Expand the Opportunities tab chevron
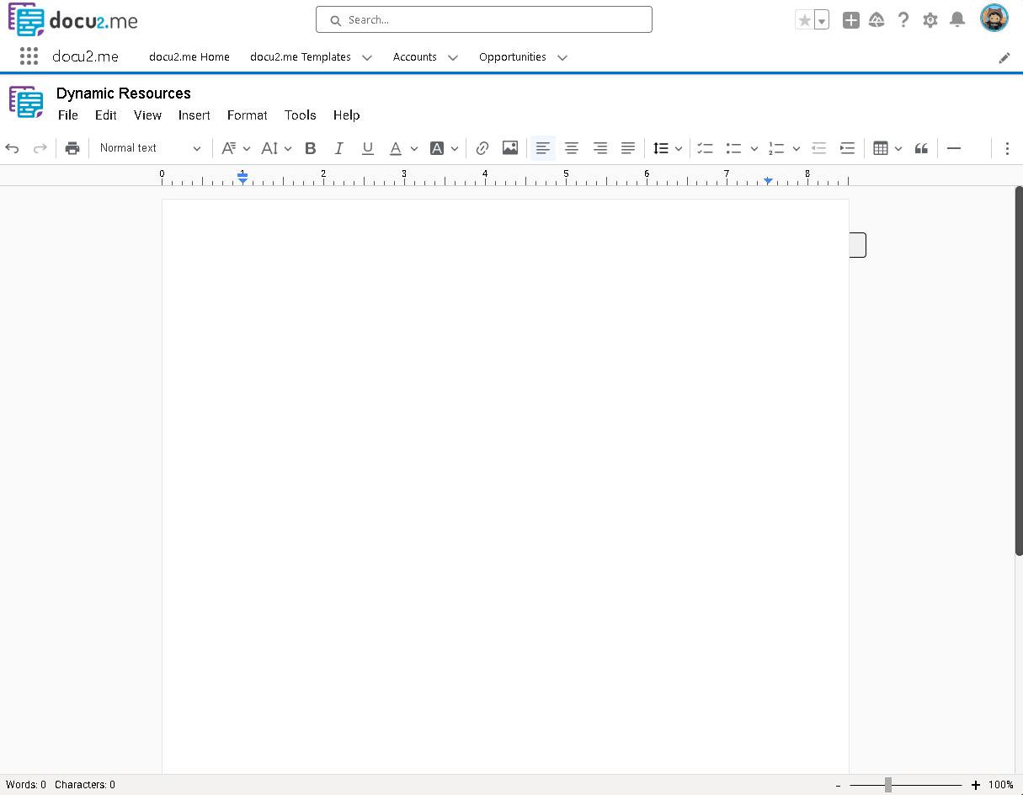The height and width of the screenshot is (795, 1023). tap(562, 57)
